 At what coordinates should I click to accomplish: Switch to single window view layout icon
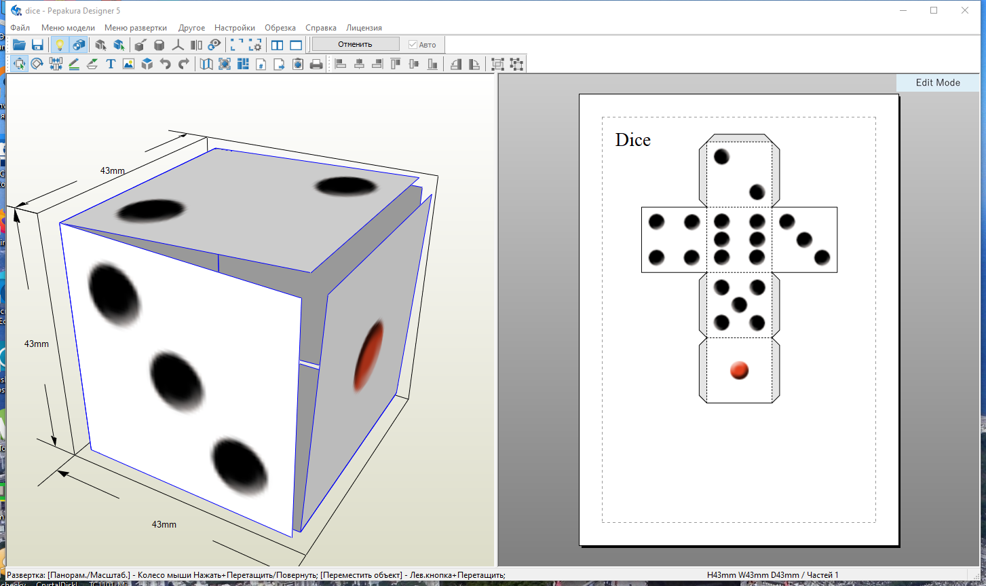296,45
